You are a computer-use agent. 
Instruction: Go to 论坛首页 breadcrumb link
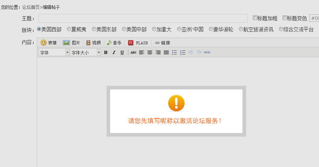31,7
